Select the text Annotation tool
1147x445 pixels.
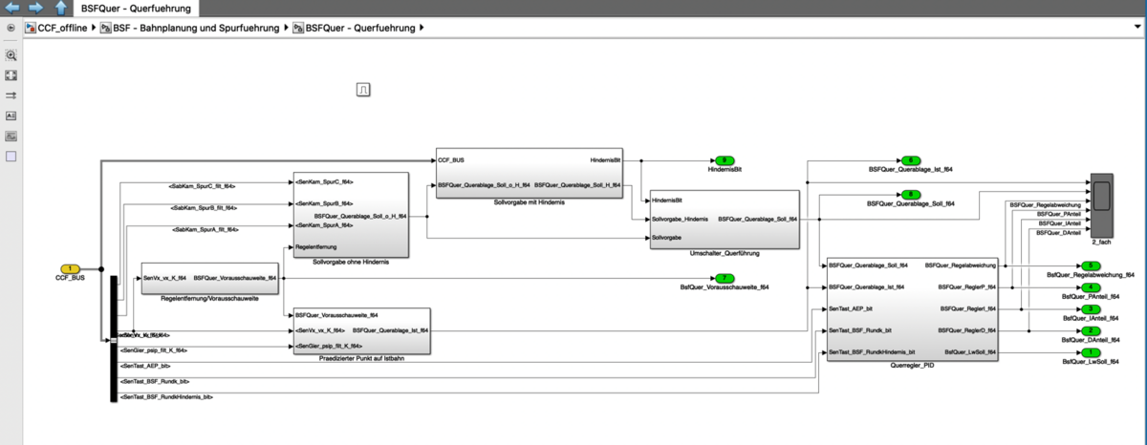click(x=11, y=116)
